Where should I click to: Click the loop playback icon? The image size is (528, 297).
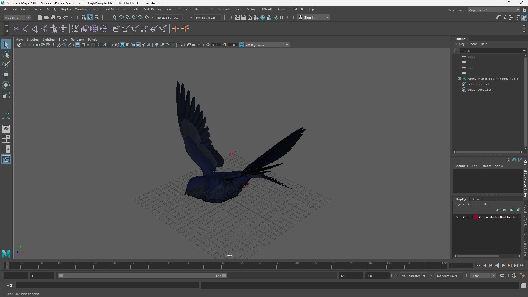click(502, 276)
